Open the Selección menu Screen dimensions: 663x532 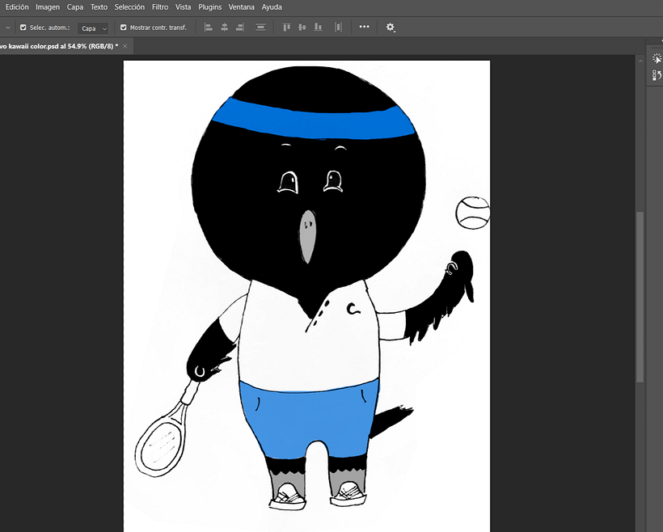point(129,7)
